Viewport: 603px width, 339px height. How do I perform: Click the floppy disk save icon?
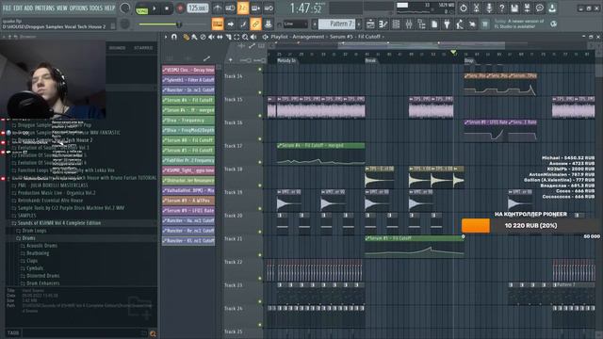coord(514,8)
